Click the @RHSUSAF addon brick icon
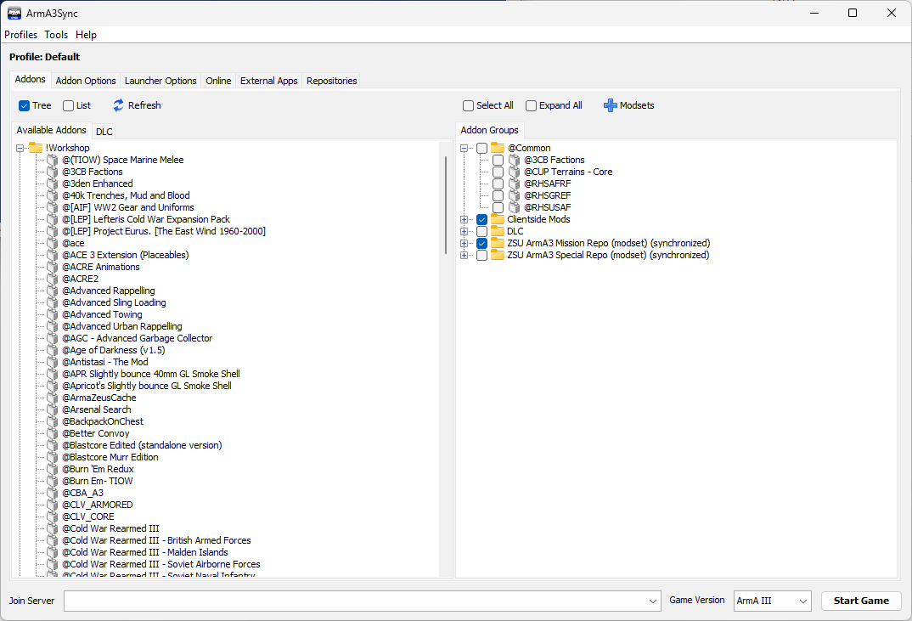The image size is (912, 621). (514, 207)
